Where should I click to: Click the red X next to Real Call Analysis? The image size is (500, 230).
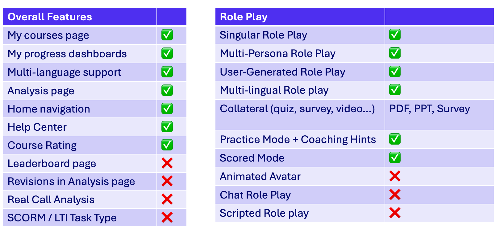[167, 199]
